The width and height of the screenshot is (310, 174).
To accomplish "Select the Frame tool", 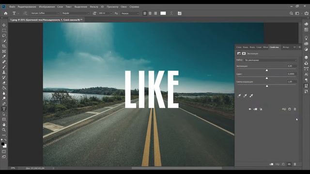I will (4, 52).
